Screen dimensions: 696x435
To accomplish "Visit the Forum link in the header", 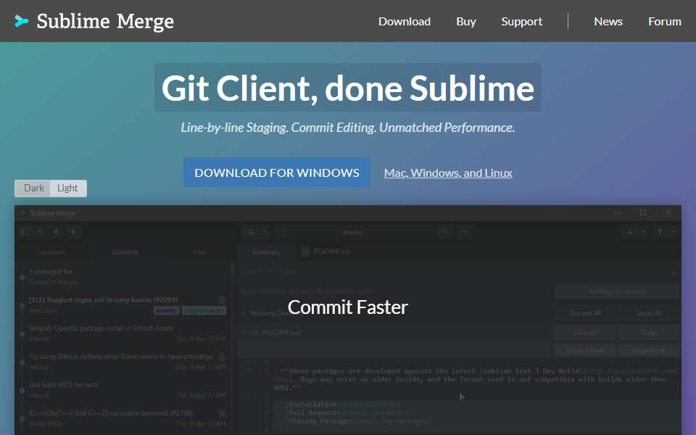I will pos(665,21).
